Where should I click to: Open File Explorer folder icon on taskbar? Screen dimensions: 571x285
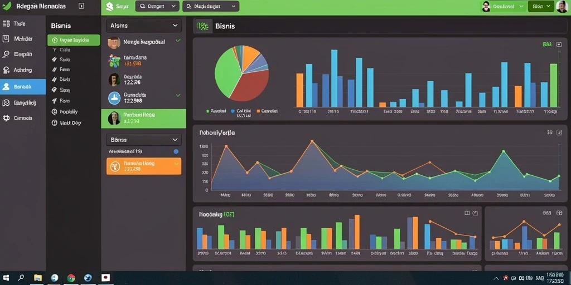pyautogui.click(x=38, y=278)
